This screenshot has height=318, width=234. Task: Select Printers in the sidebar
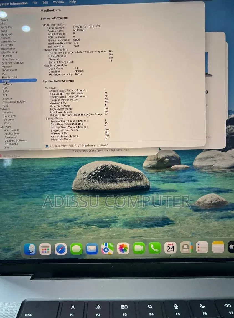[x=7, y=84]
